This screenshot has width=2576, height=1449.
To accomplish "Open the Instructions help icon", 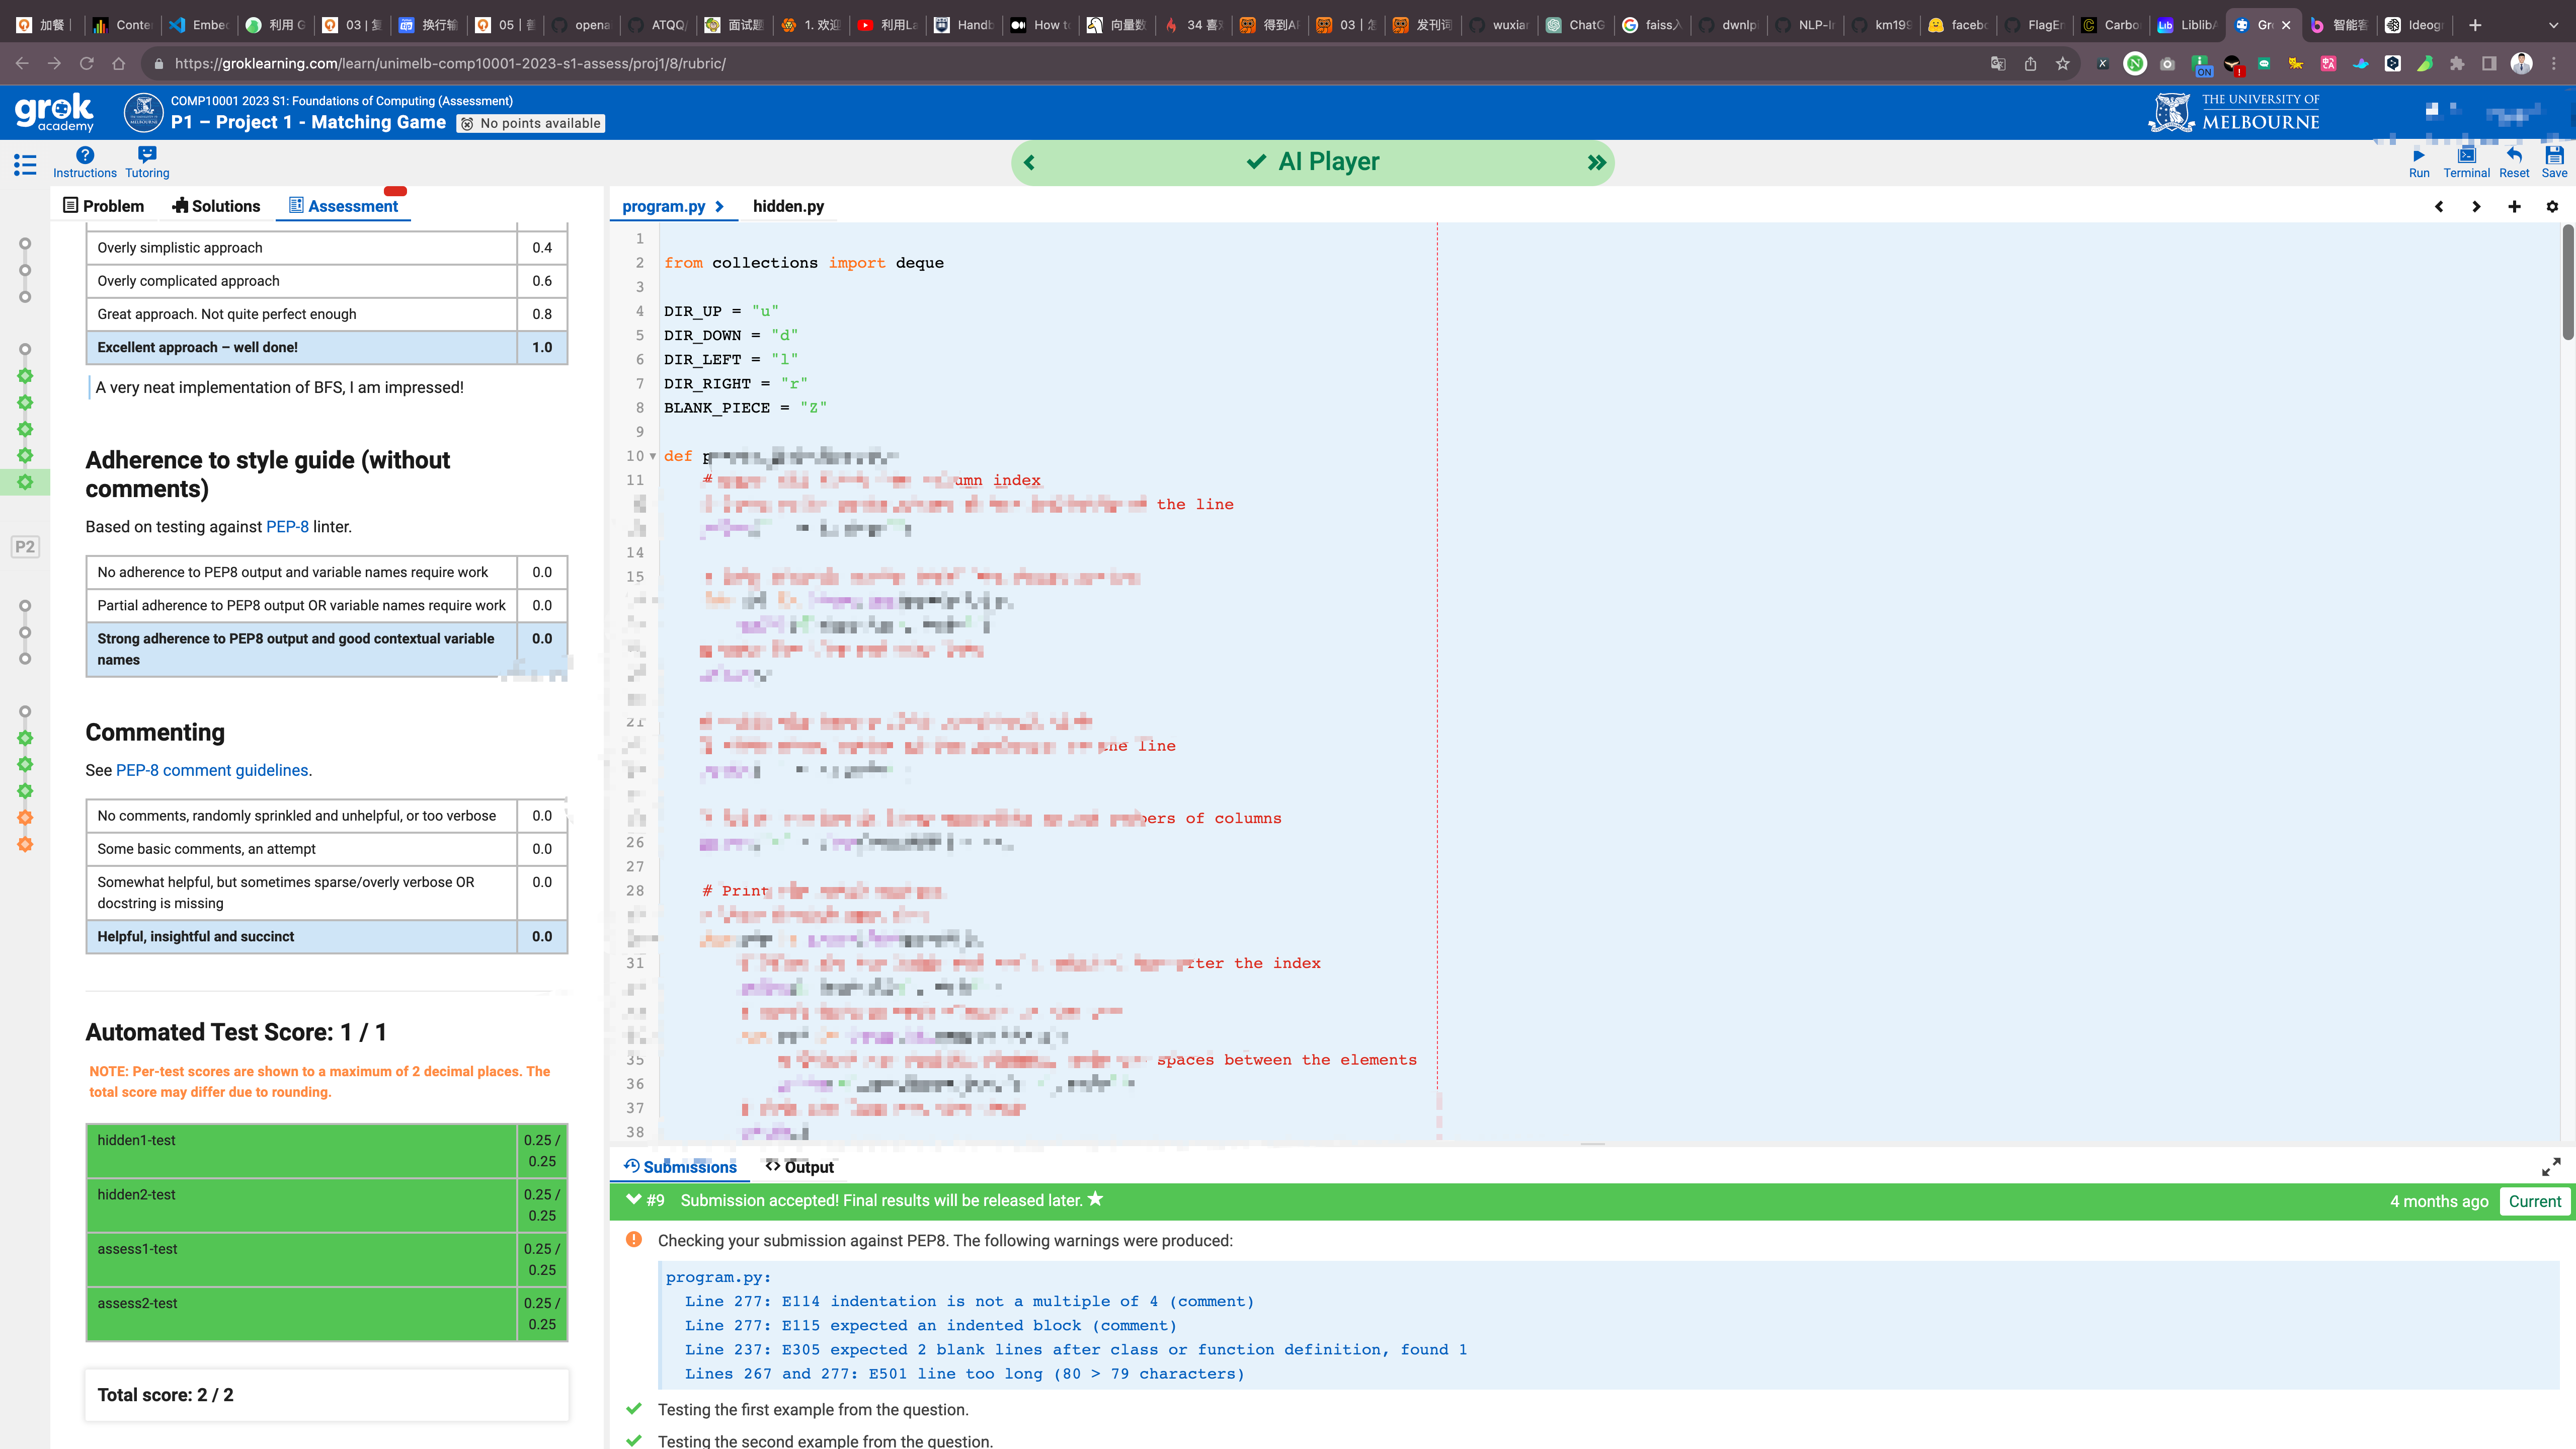I will tap(85, 162).
